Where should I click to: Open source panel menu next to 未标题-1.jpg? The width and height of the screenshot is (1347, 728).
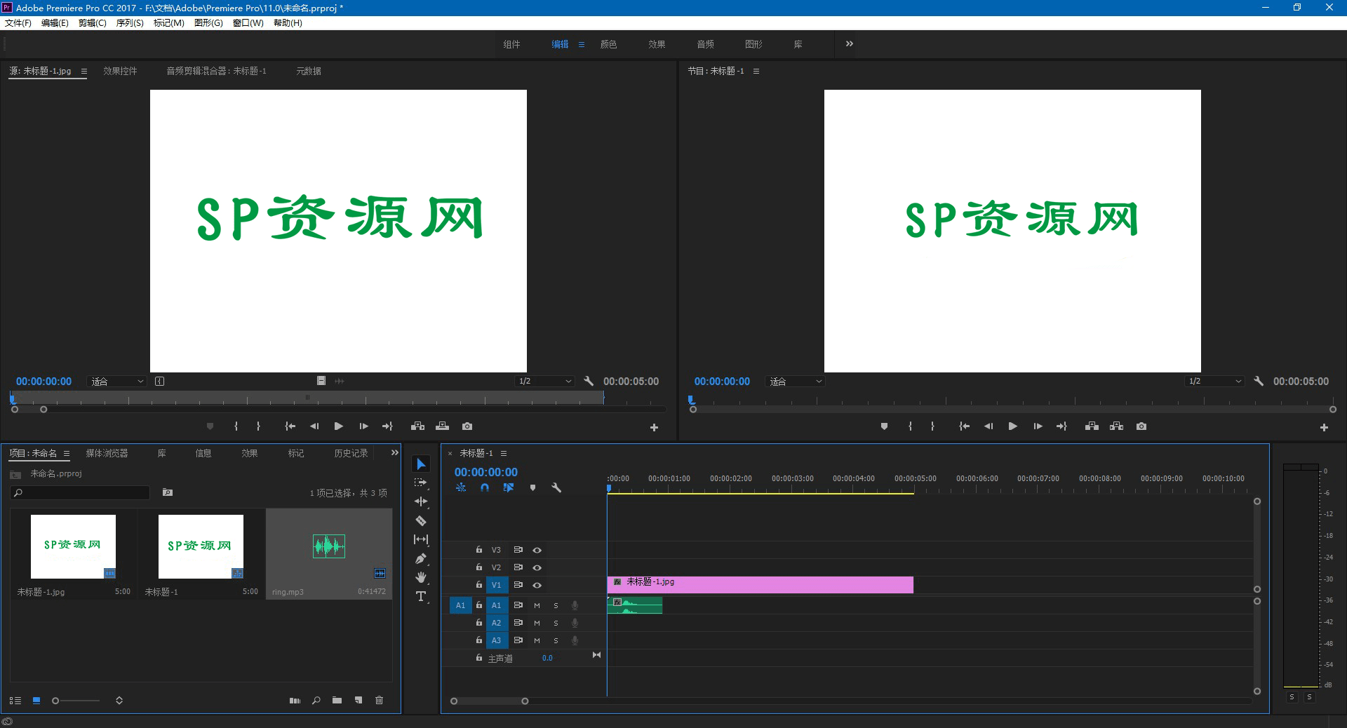(x=84, y=71)
